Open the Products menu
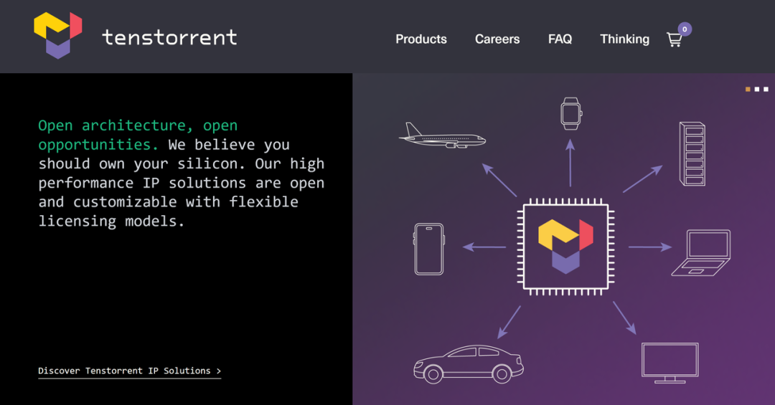 421,39
